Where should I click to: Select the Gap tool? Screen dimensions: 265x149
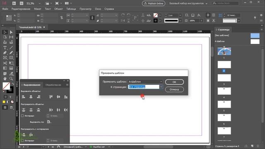pyautogui.click(x=11, y=37)
